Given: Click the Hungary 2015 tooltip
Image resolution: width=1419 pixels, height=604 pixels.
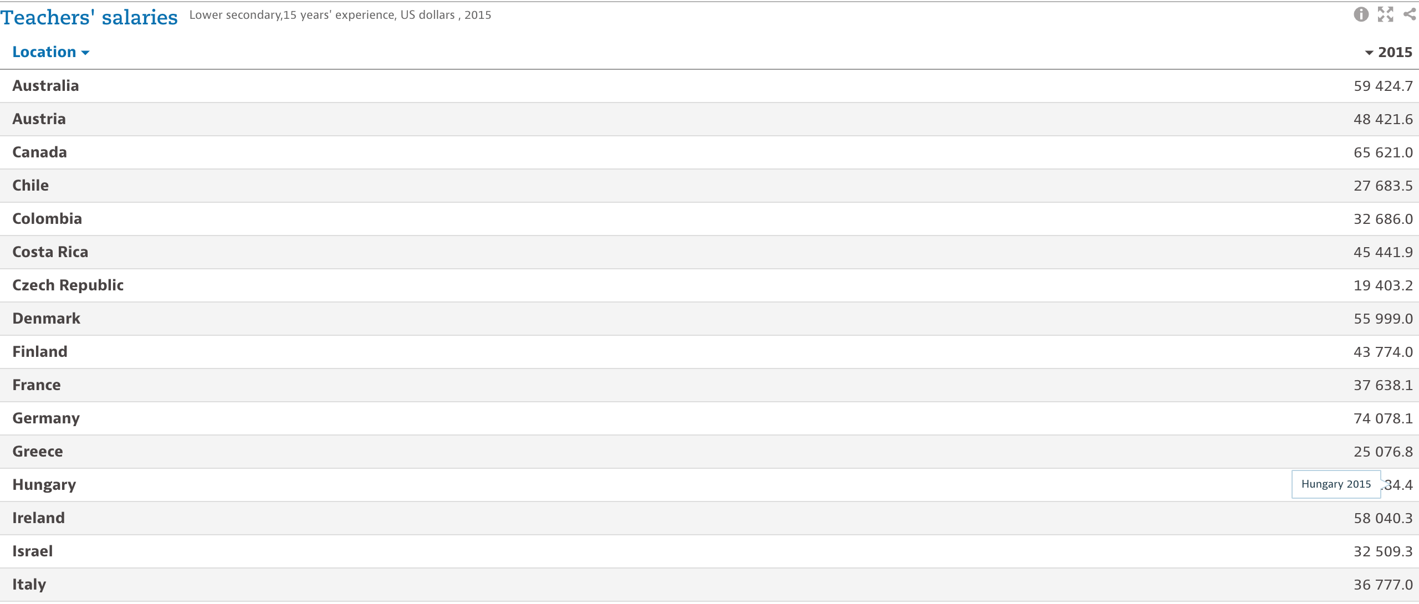Looking at the screenshot, I should click(x=1336, y=484).
